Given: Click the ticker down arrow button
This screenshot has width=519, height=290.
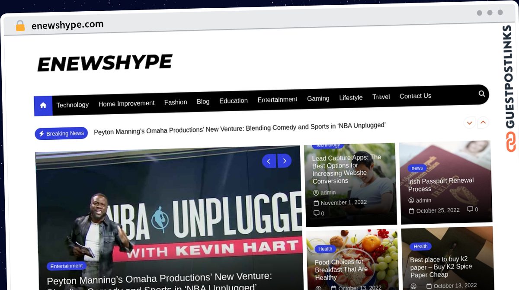Looking at the screenshot, I should coord(469,122).
